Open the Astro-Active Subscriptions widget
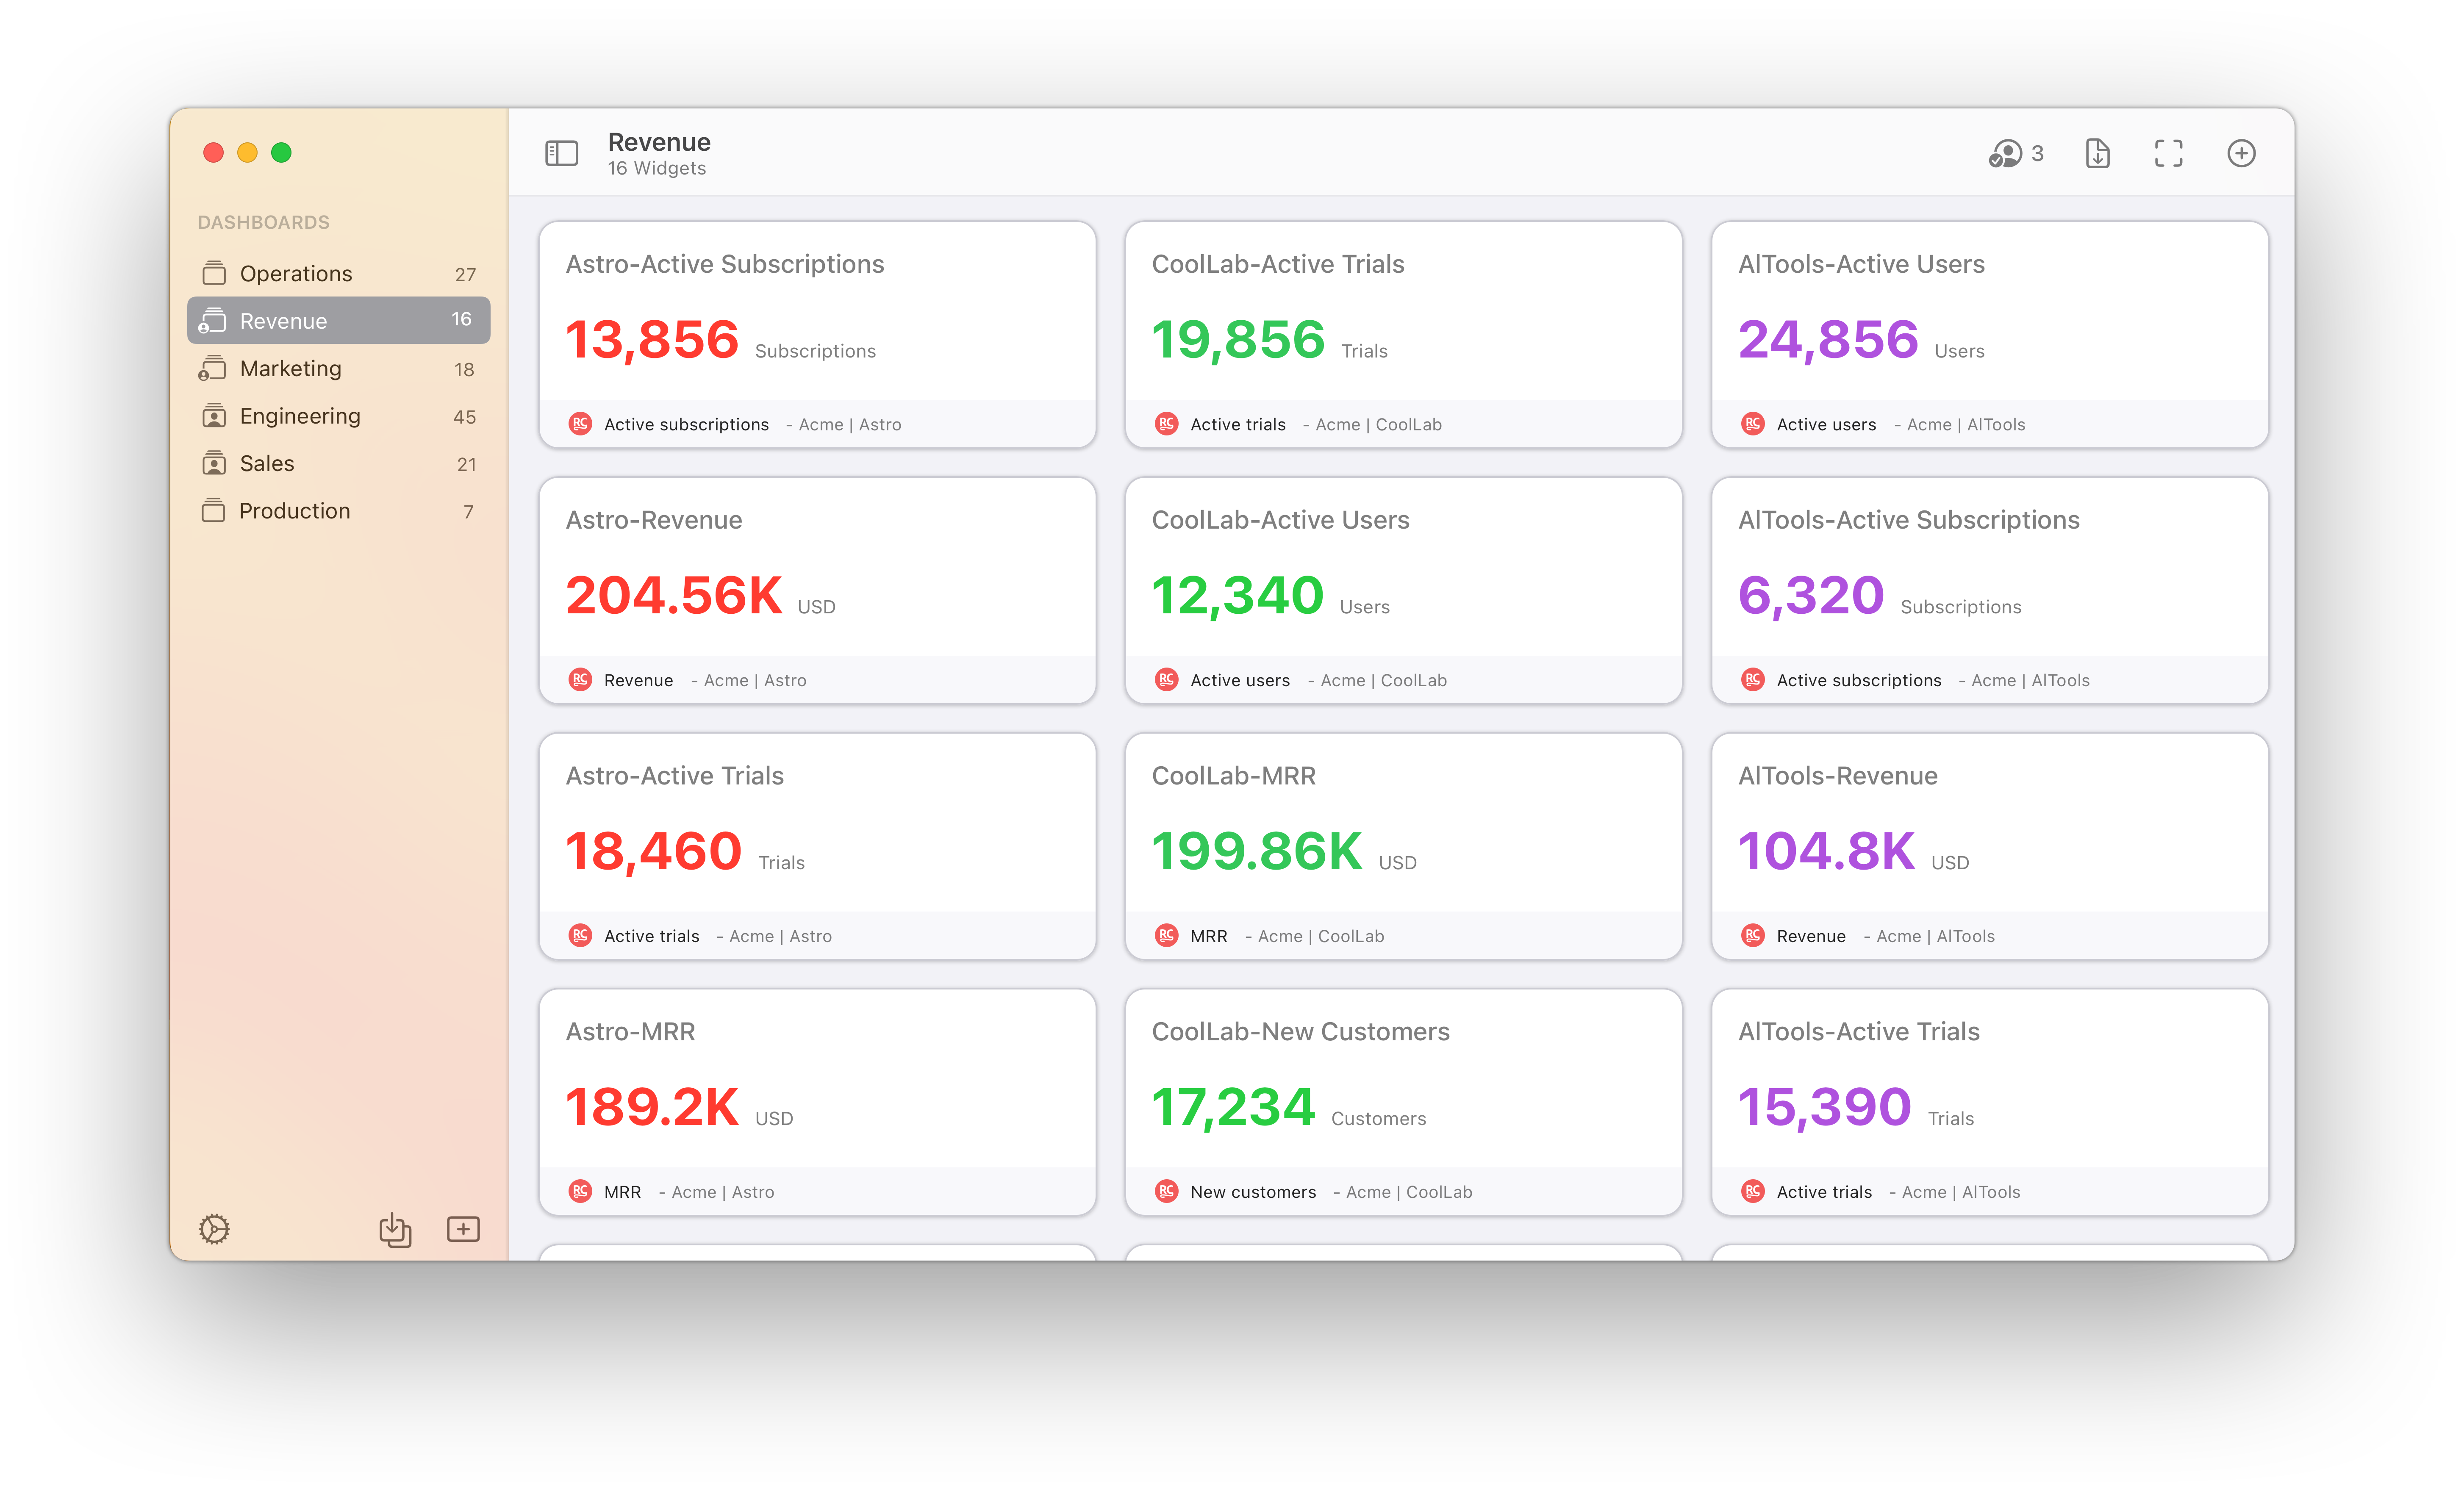Viewport: 2464px width, 1491px height. (x=725, y=264)
